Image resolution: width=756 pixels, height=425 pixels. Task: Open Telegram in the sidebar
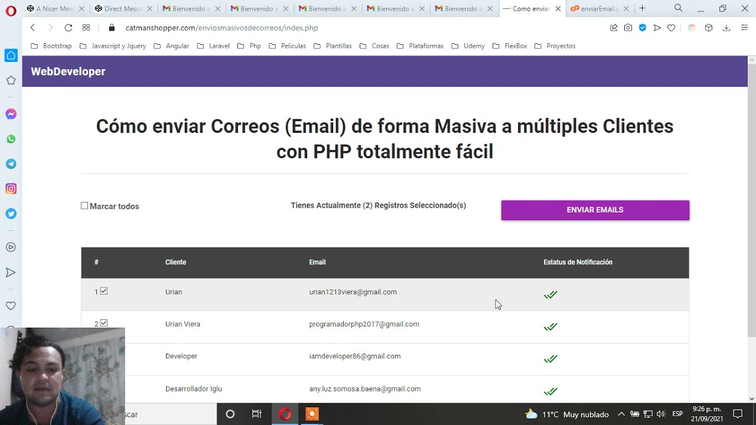pyautogui.click(x=11, y=164)
